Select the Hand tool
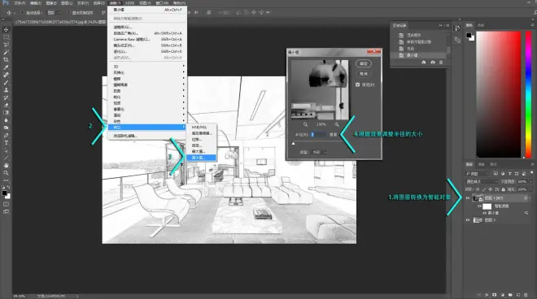 [7, 165]
